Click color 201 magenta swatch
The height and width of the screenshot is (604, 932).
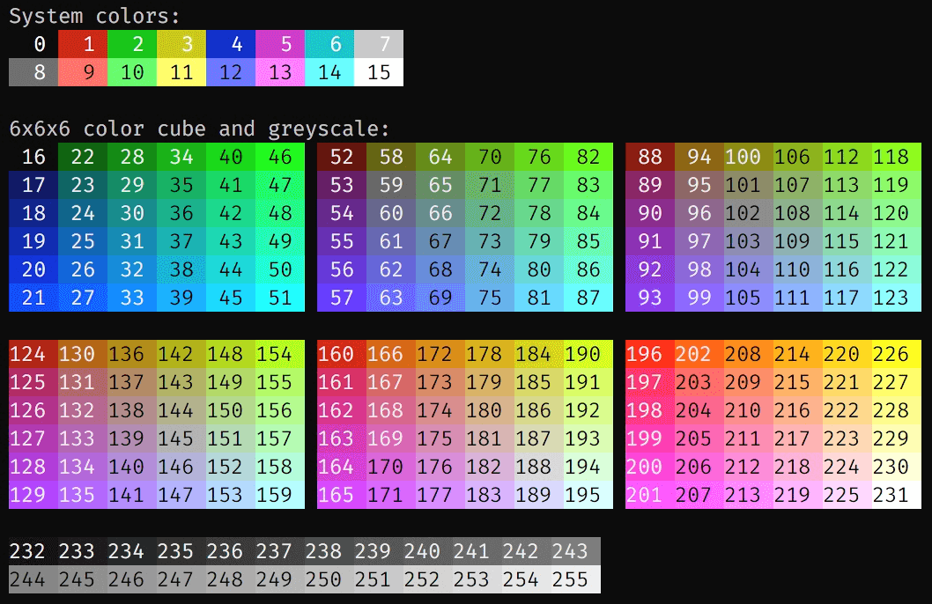(646, 495)
